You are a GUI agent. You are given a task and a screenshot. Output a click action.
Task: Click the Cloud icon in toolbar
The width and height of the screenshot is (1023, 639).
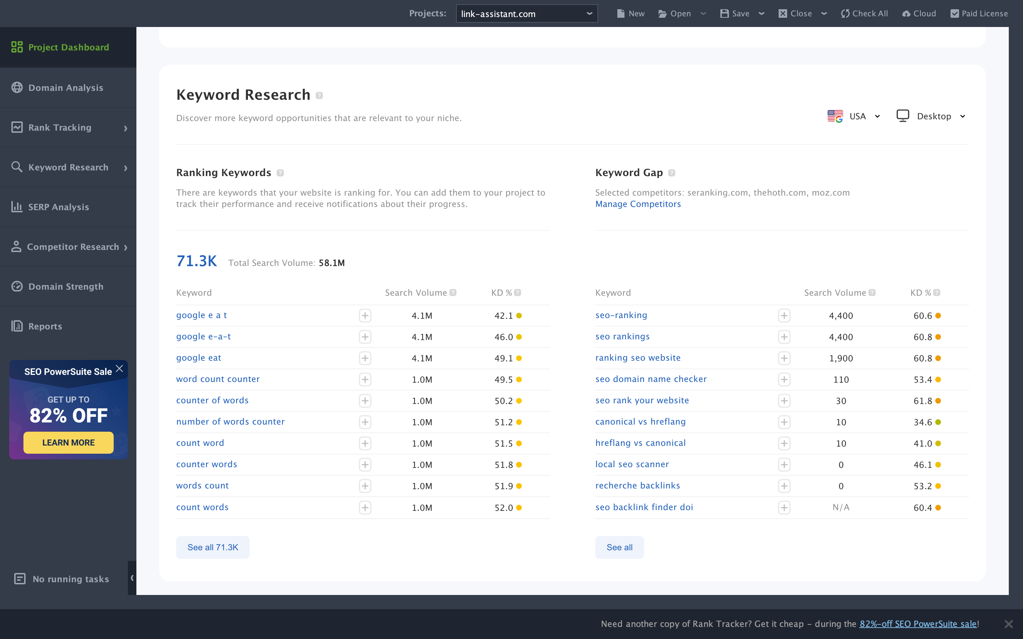[906, 13]
